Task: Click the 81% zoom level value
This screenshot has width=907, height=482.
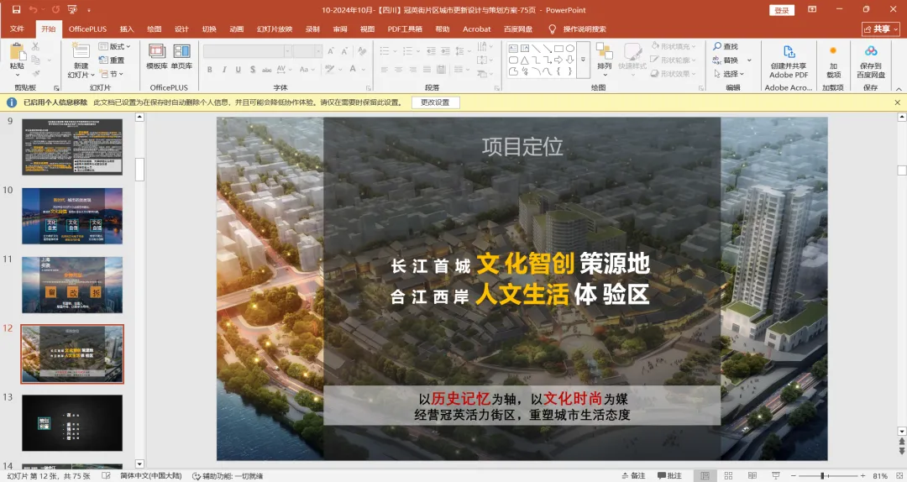Action: point(880,475)
